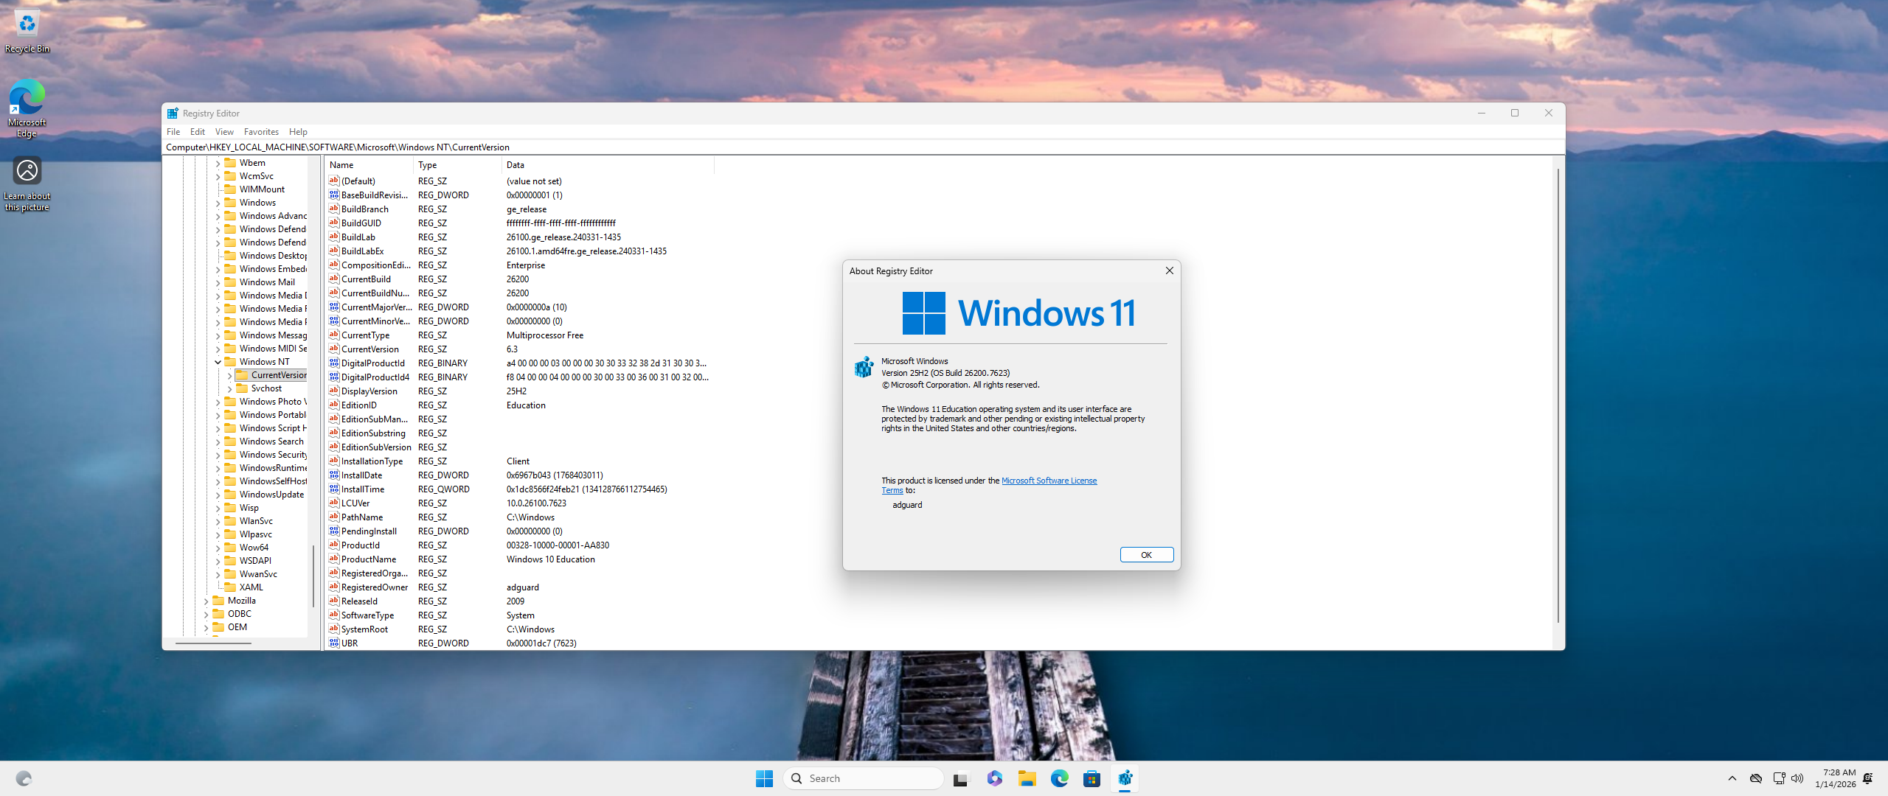Expand the Mozilla registry key

pyautogui.click(x=206, y=601)
